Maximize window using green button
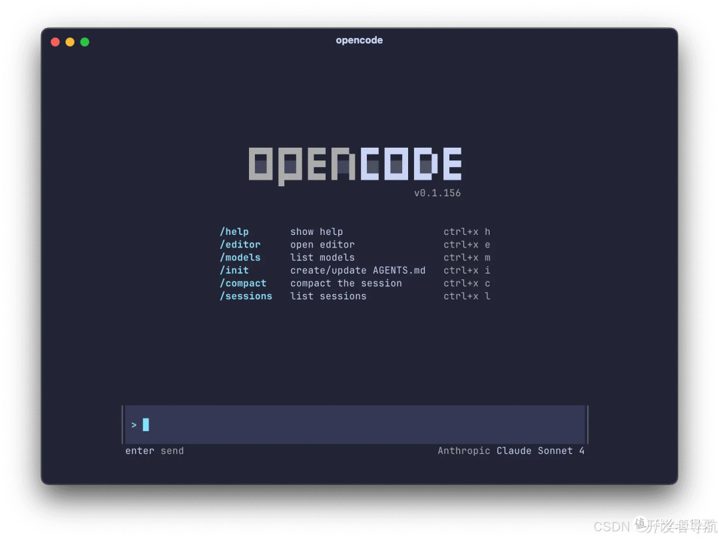This screenshot has height=539, width=719. pyautogui.click(x=85, y=42)
